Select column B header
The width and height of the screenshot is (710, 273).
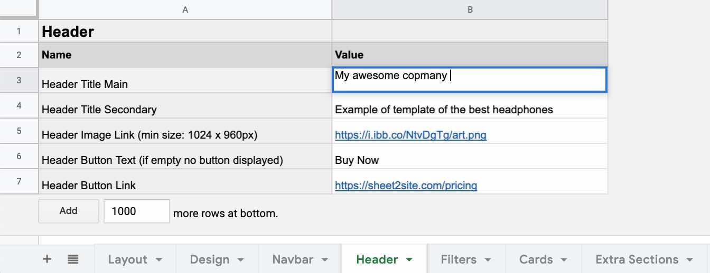pos(470,9)
